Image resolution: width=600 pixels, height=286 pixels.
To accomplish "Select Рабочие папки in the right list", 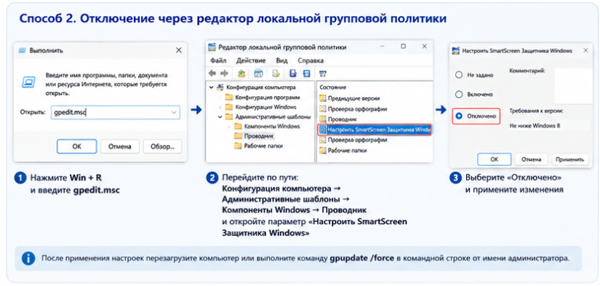I will pyautogui.click(x=348, y=151).
